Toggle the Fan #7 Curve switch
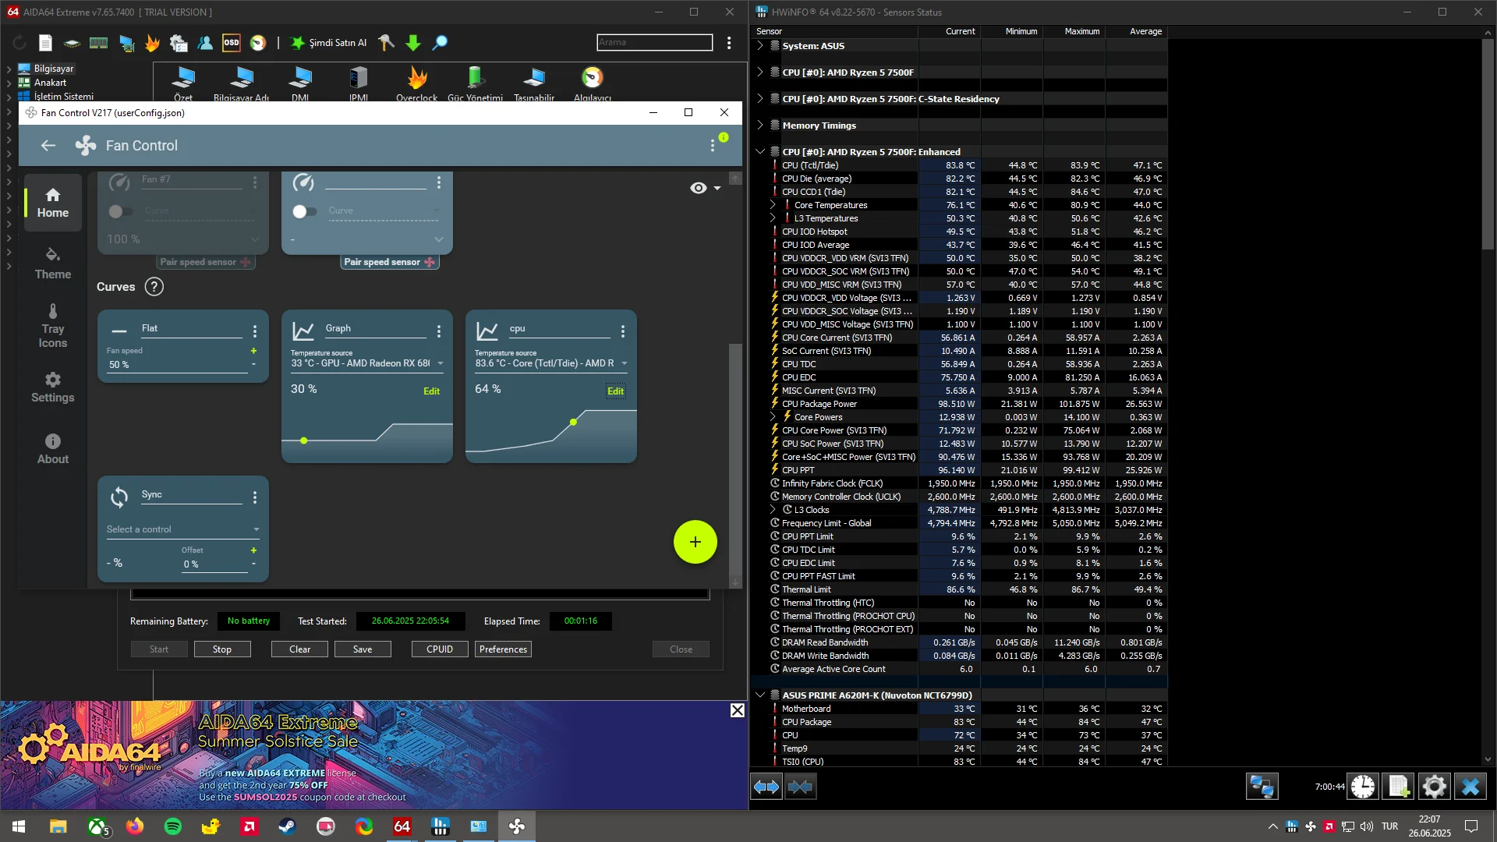Image resolution: width=1497 pixels, height=842 pixels. click(x=119, y=211)
